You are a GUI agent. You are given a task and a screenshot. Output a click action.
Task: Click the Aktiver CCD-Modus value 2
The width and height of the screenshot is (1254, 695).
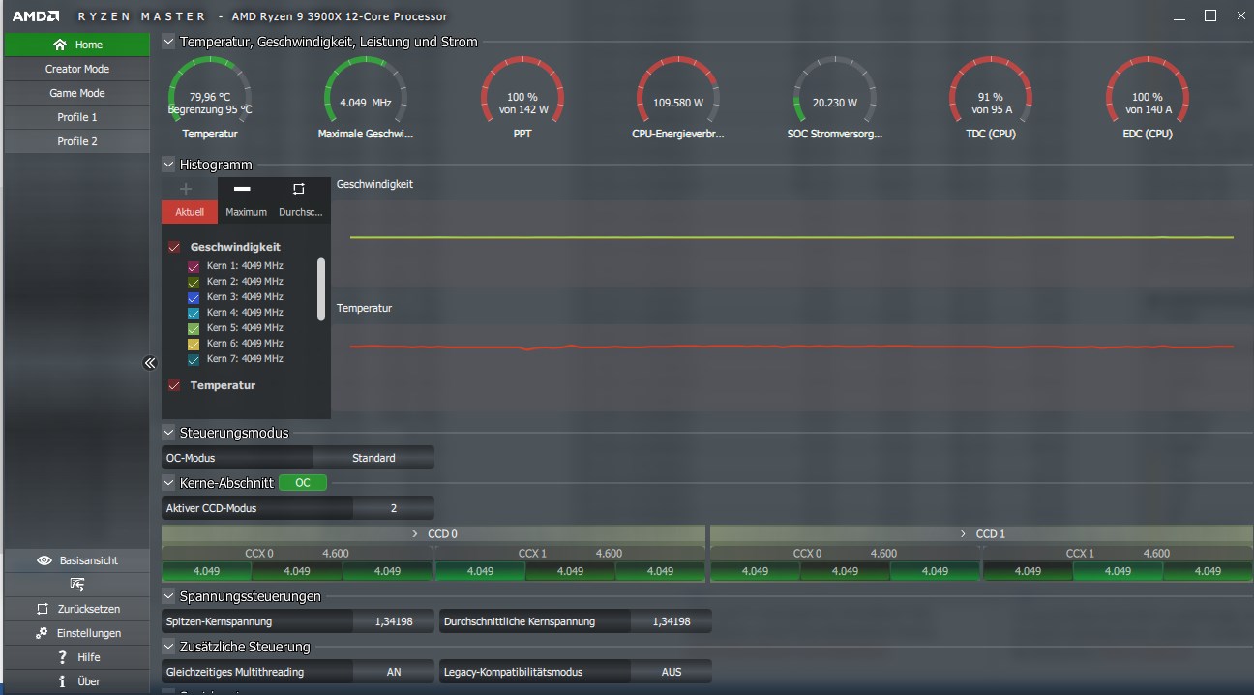(x=394, y=507)
